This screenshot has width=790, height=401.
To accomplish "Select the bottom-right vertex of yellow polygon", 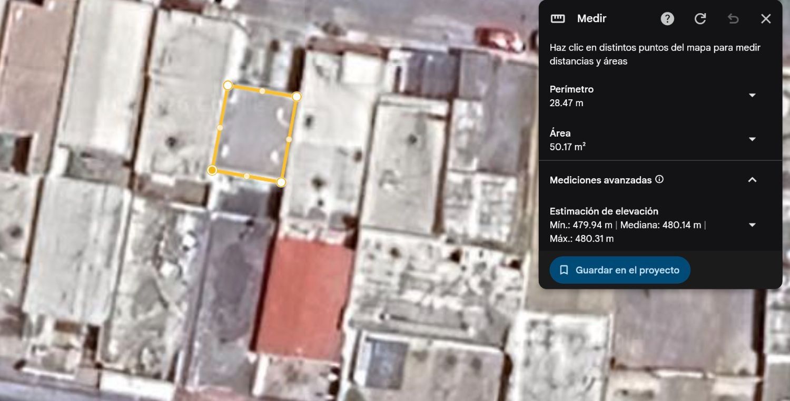I will click(x=281, y=182).
